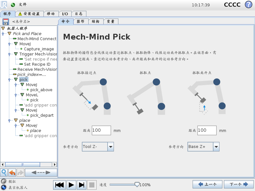Switch to the 结构 sub-tab
The height and width of the screenshot is (191, 255).
tap(96, 21)
